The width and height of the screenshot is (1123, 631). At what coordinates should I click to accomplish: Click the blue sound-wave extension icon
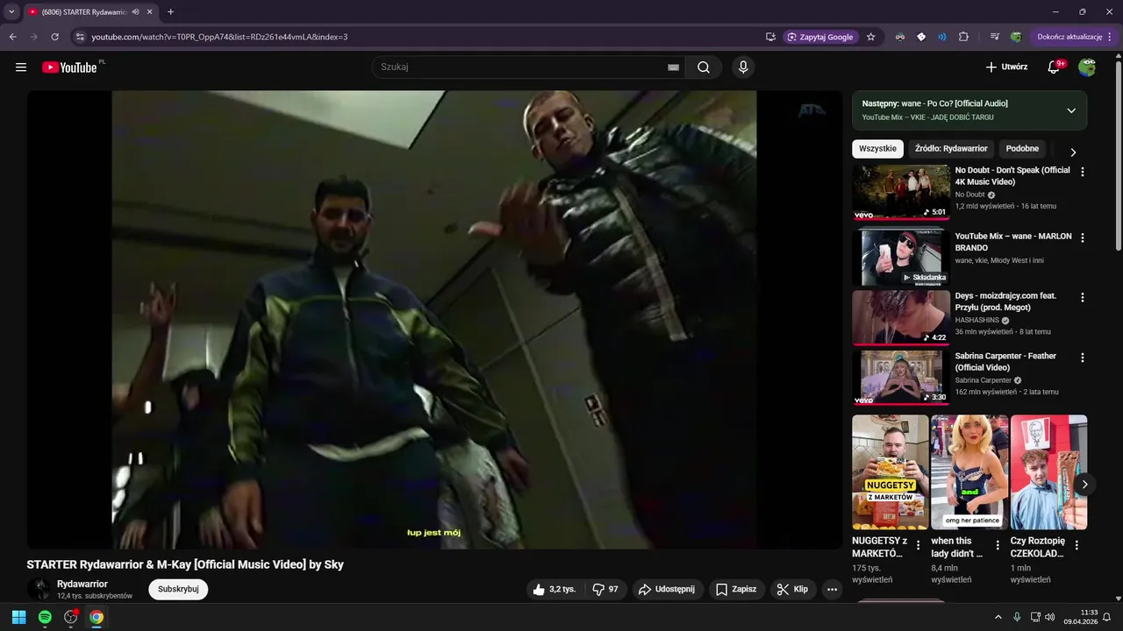click(x=942, y=37)
